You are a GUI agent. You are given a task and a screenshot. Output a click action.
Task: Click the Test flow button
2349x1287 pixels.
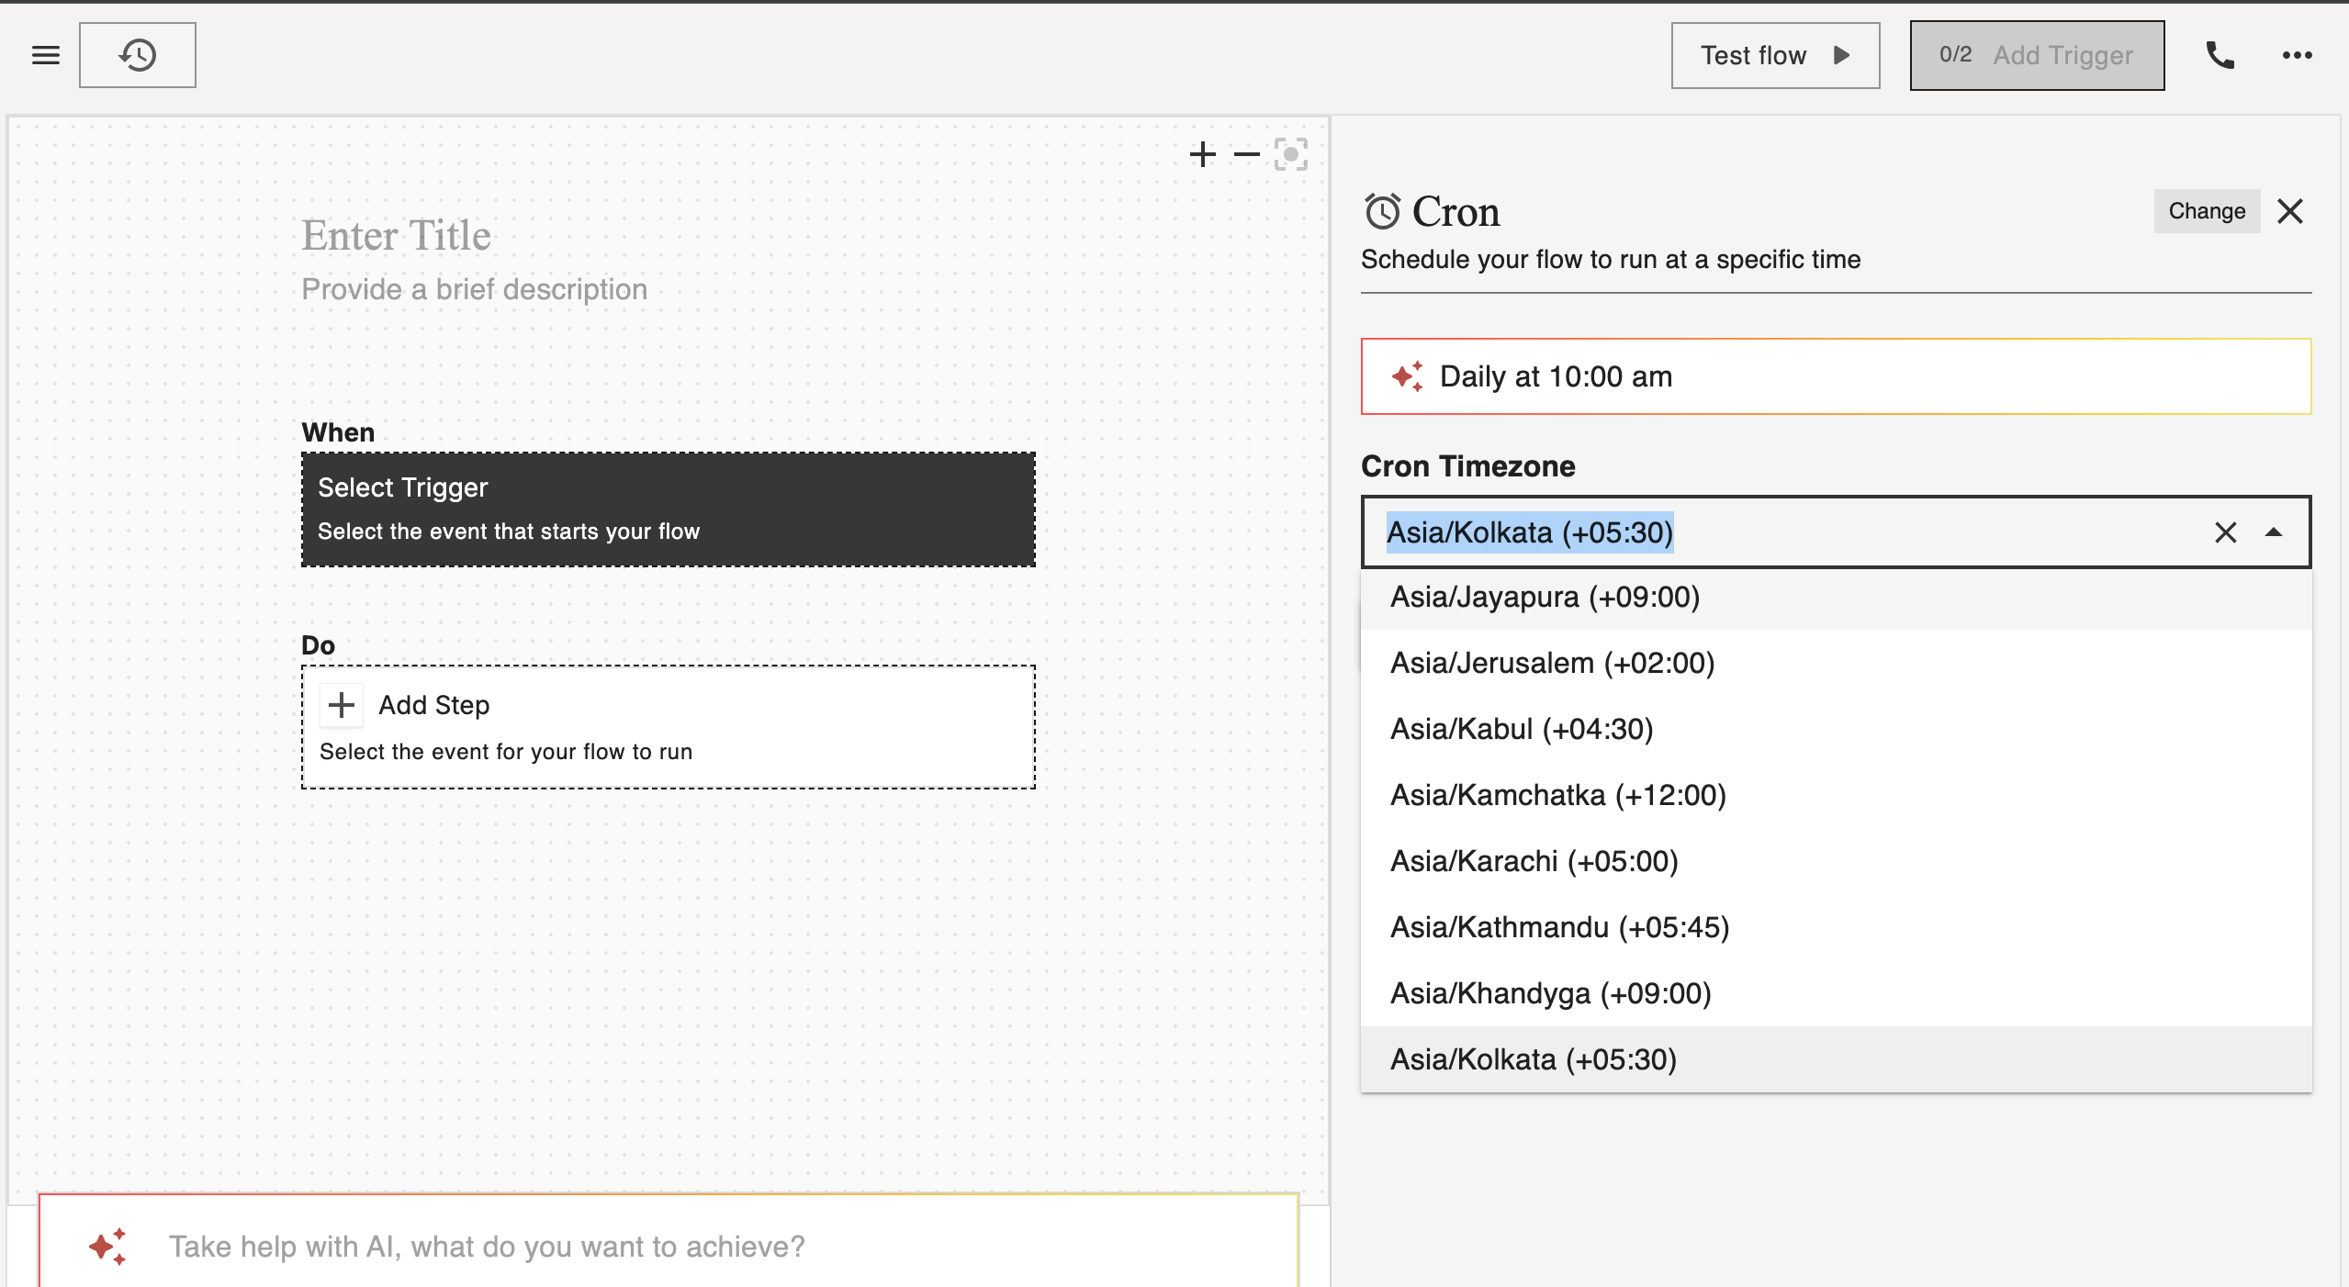click(x=1775, y=55)
